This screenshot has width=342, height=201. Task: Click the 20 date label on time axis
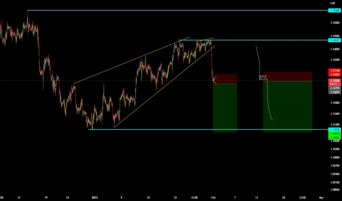pyautogui.click(x=284, y=198)
